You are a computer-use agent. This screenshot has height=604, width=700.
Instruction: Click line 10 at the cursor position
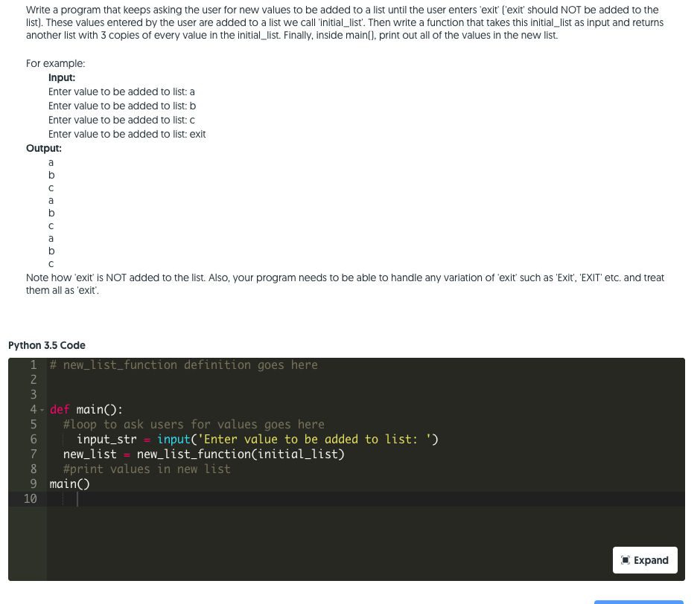[x=77, y=498]
